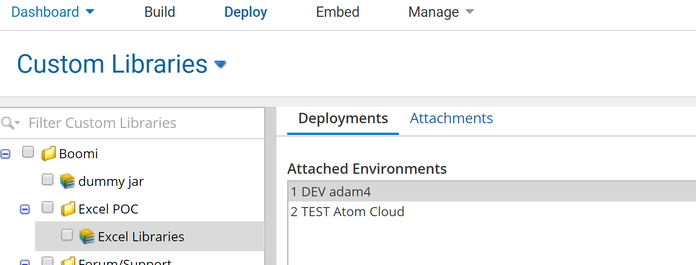Click the dummy jar library icon
Viewport: 696px width, 265px height.
coord(67,181)
